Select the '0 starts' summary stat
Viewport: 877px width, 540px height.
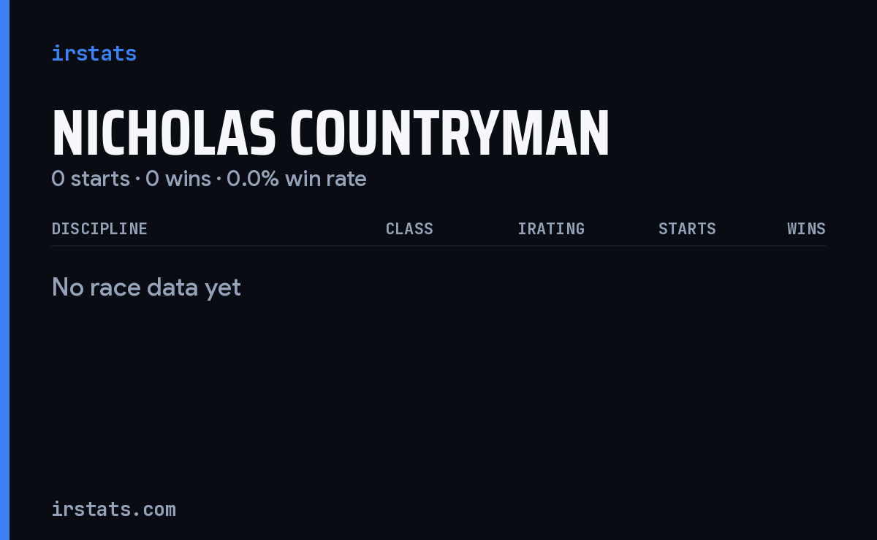(x=91, y=179)
